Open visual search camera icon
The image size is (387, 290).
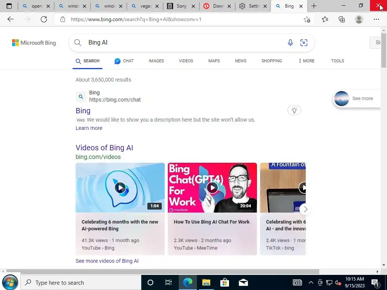(303, 43)
